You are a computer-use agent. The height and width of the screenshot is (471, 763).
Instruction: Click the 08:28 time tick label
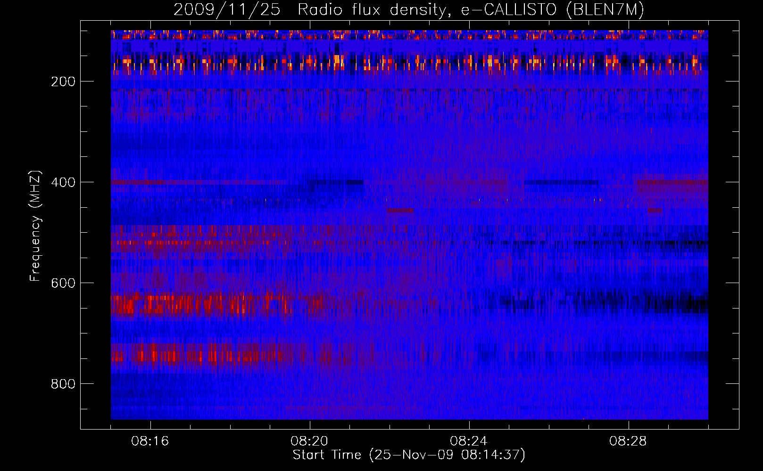tap(628, 441)
